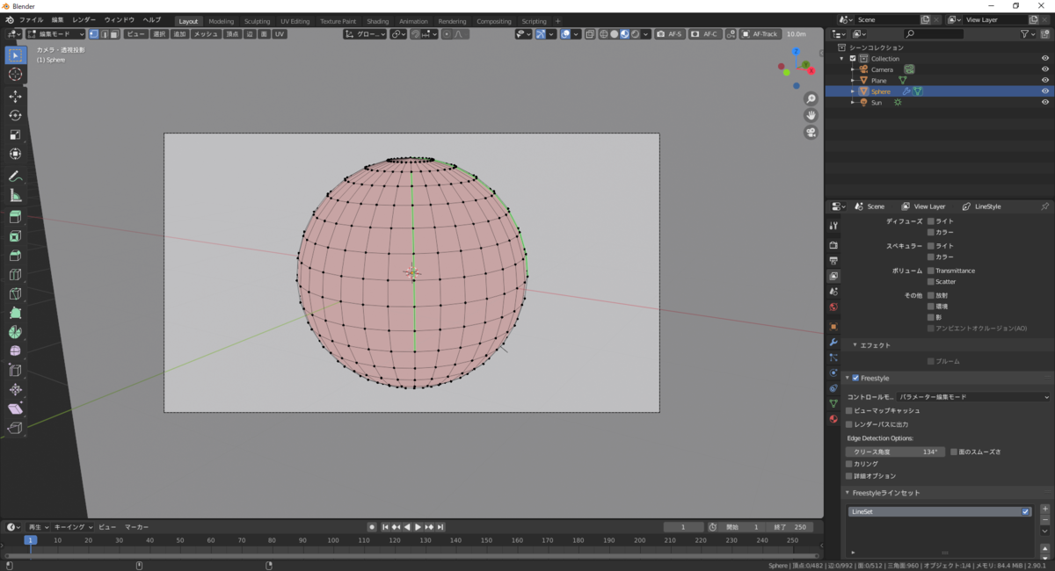1055x571 pixels.
Task: Select the Shrink/Fatten tool
Action: click(15, 389)
